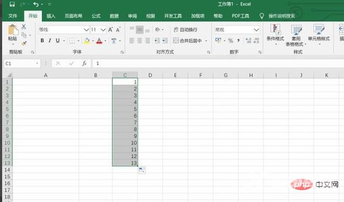
Task: Align text to top of cell
Action: (x=132, y=29)
